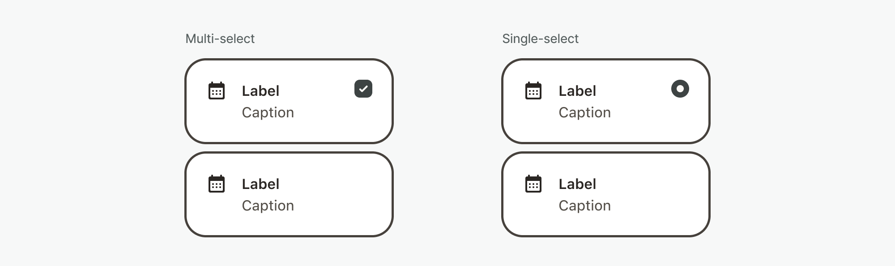The width and height of the screenshot is (895, 266).
Task: Click Caption text in checked Multi-select card
Action: pos(268,112)
